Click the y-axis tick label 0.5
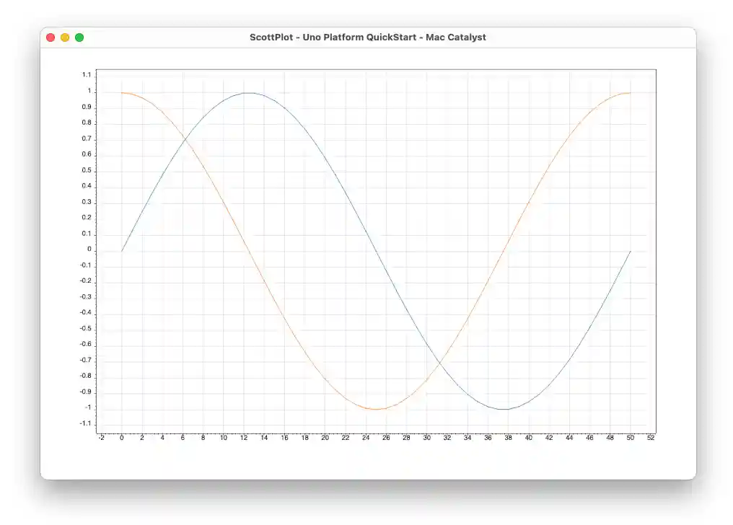 87,170
